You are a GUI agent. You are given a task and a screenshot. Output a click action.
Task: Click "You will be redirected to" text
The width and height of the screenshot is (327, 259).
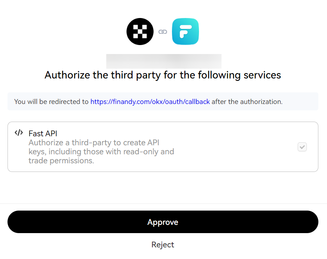pyautogui.click(x=51, y=101)
